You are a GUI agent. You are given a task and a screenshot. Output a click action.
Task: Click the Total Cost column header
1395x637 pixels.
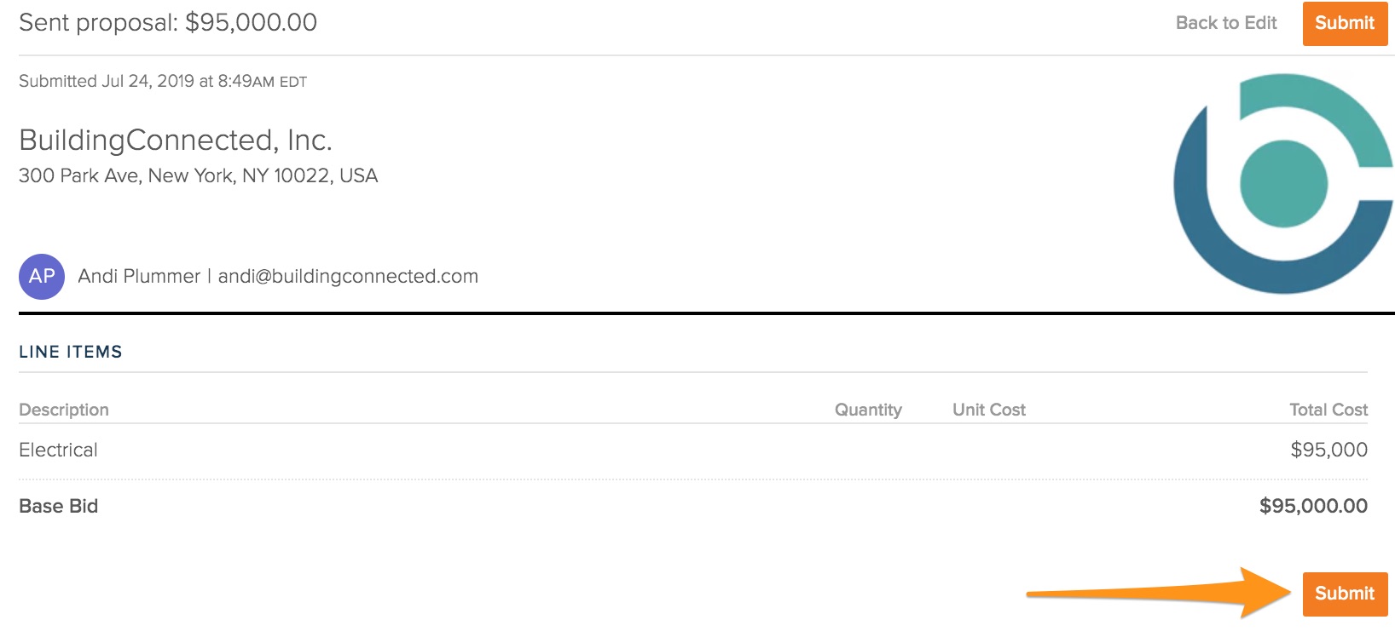click(x=1328, y=410)
